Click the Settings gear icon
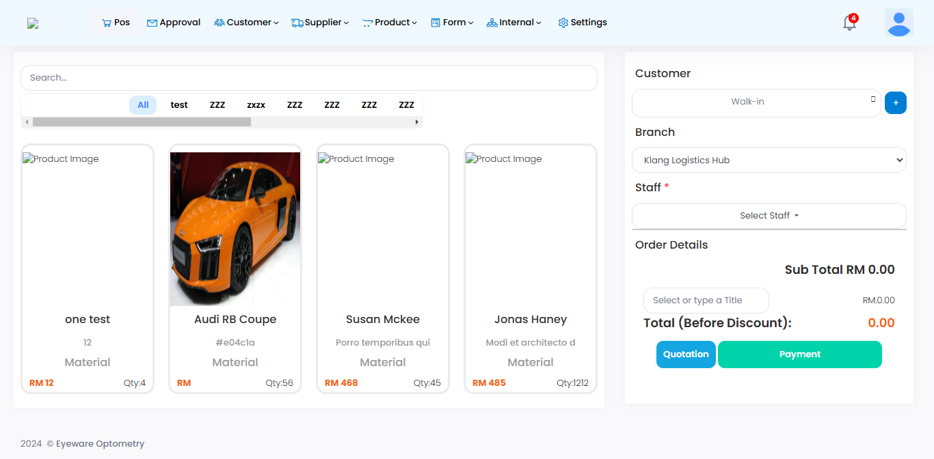The width and height of the screenshot is (934, 459). click(x=563, y=23)
